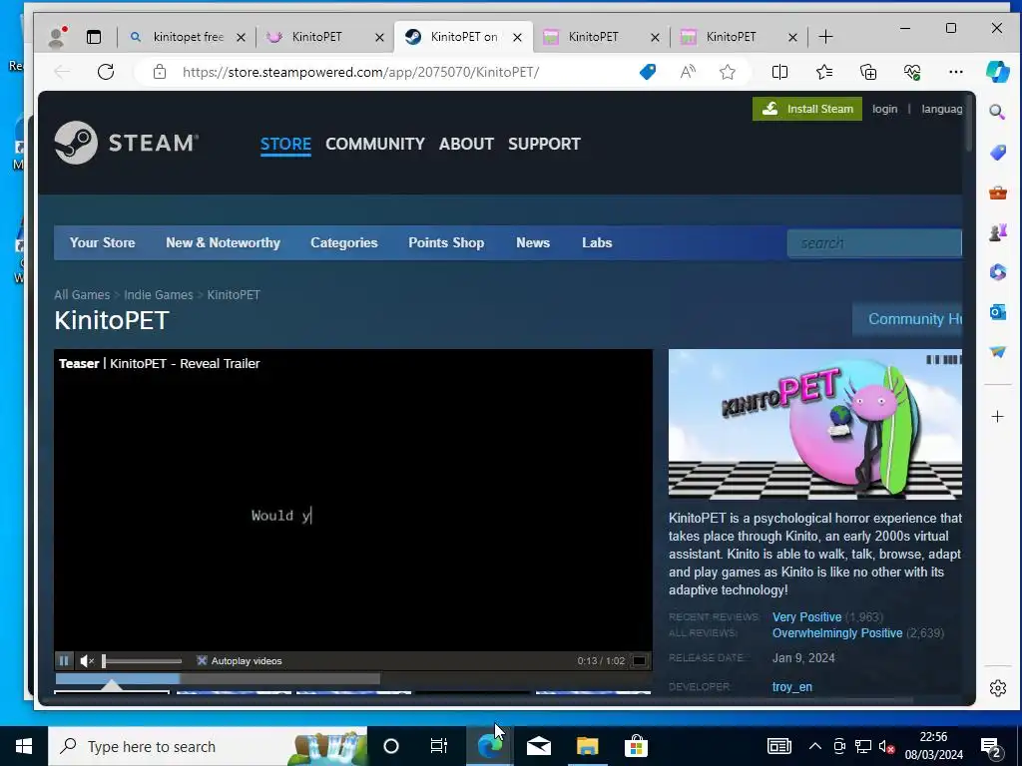Open the News section
The image size is (1022, 766).
(x=533, y=242)
